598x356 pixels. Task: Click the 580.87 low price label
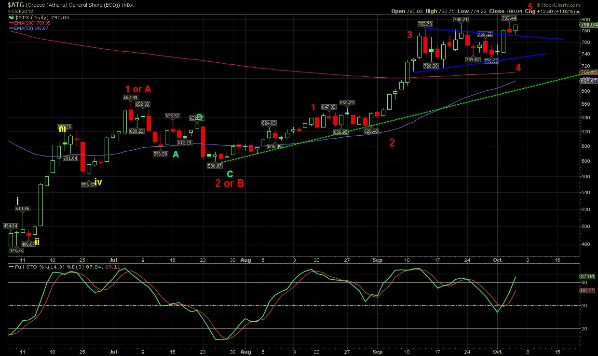(x=215, y=166)
